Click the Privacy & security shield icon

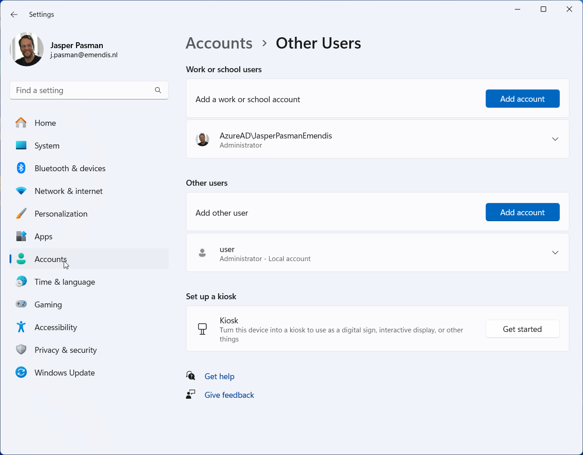click(x=21, y=350)
